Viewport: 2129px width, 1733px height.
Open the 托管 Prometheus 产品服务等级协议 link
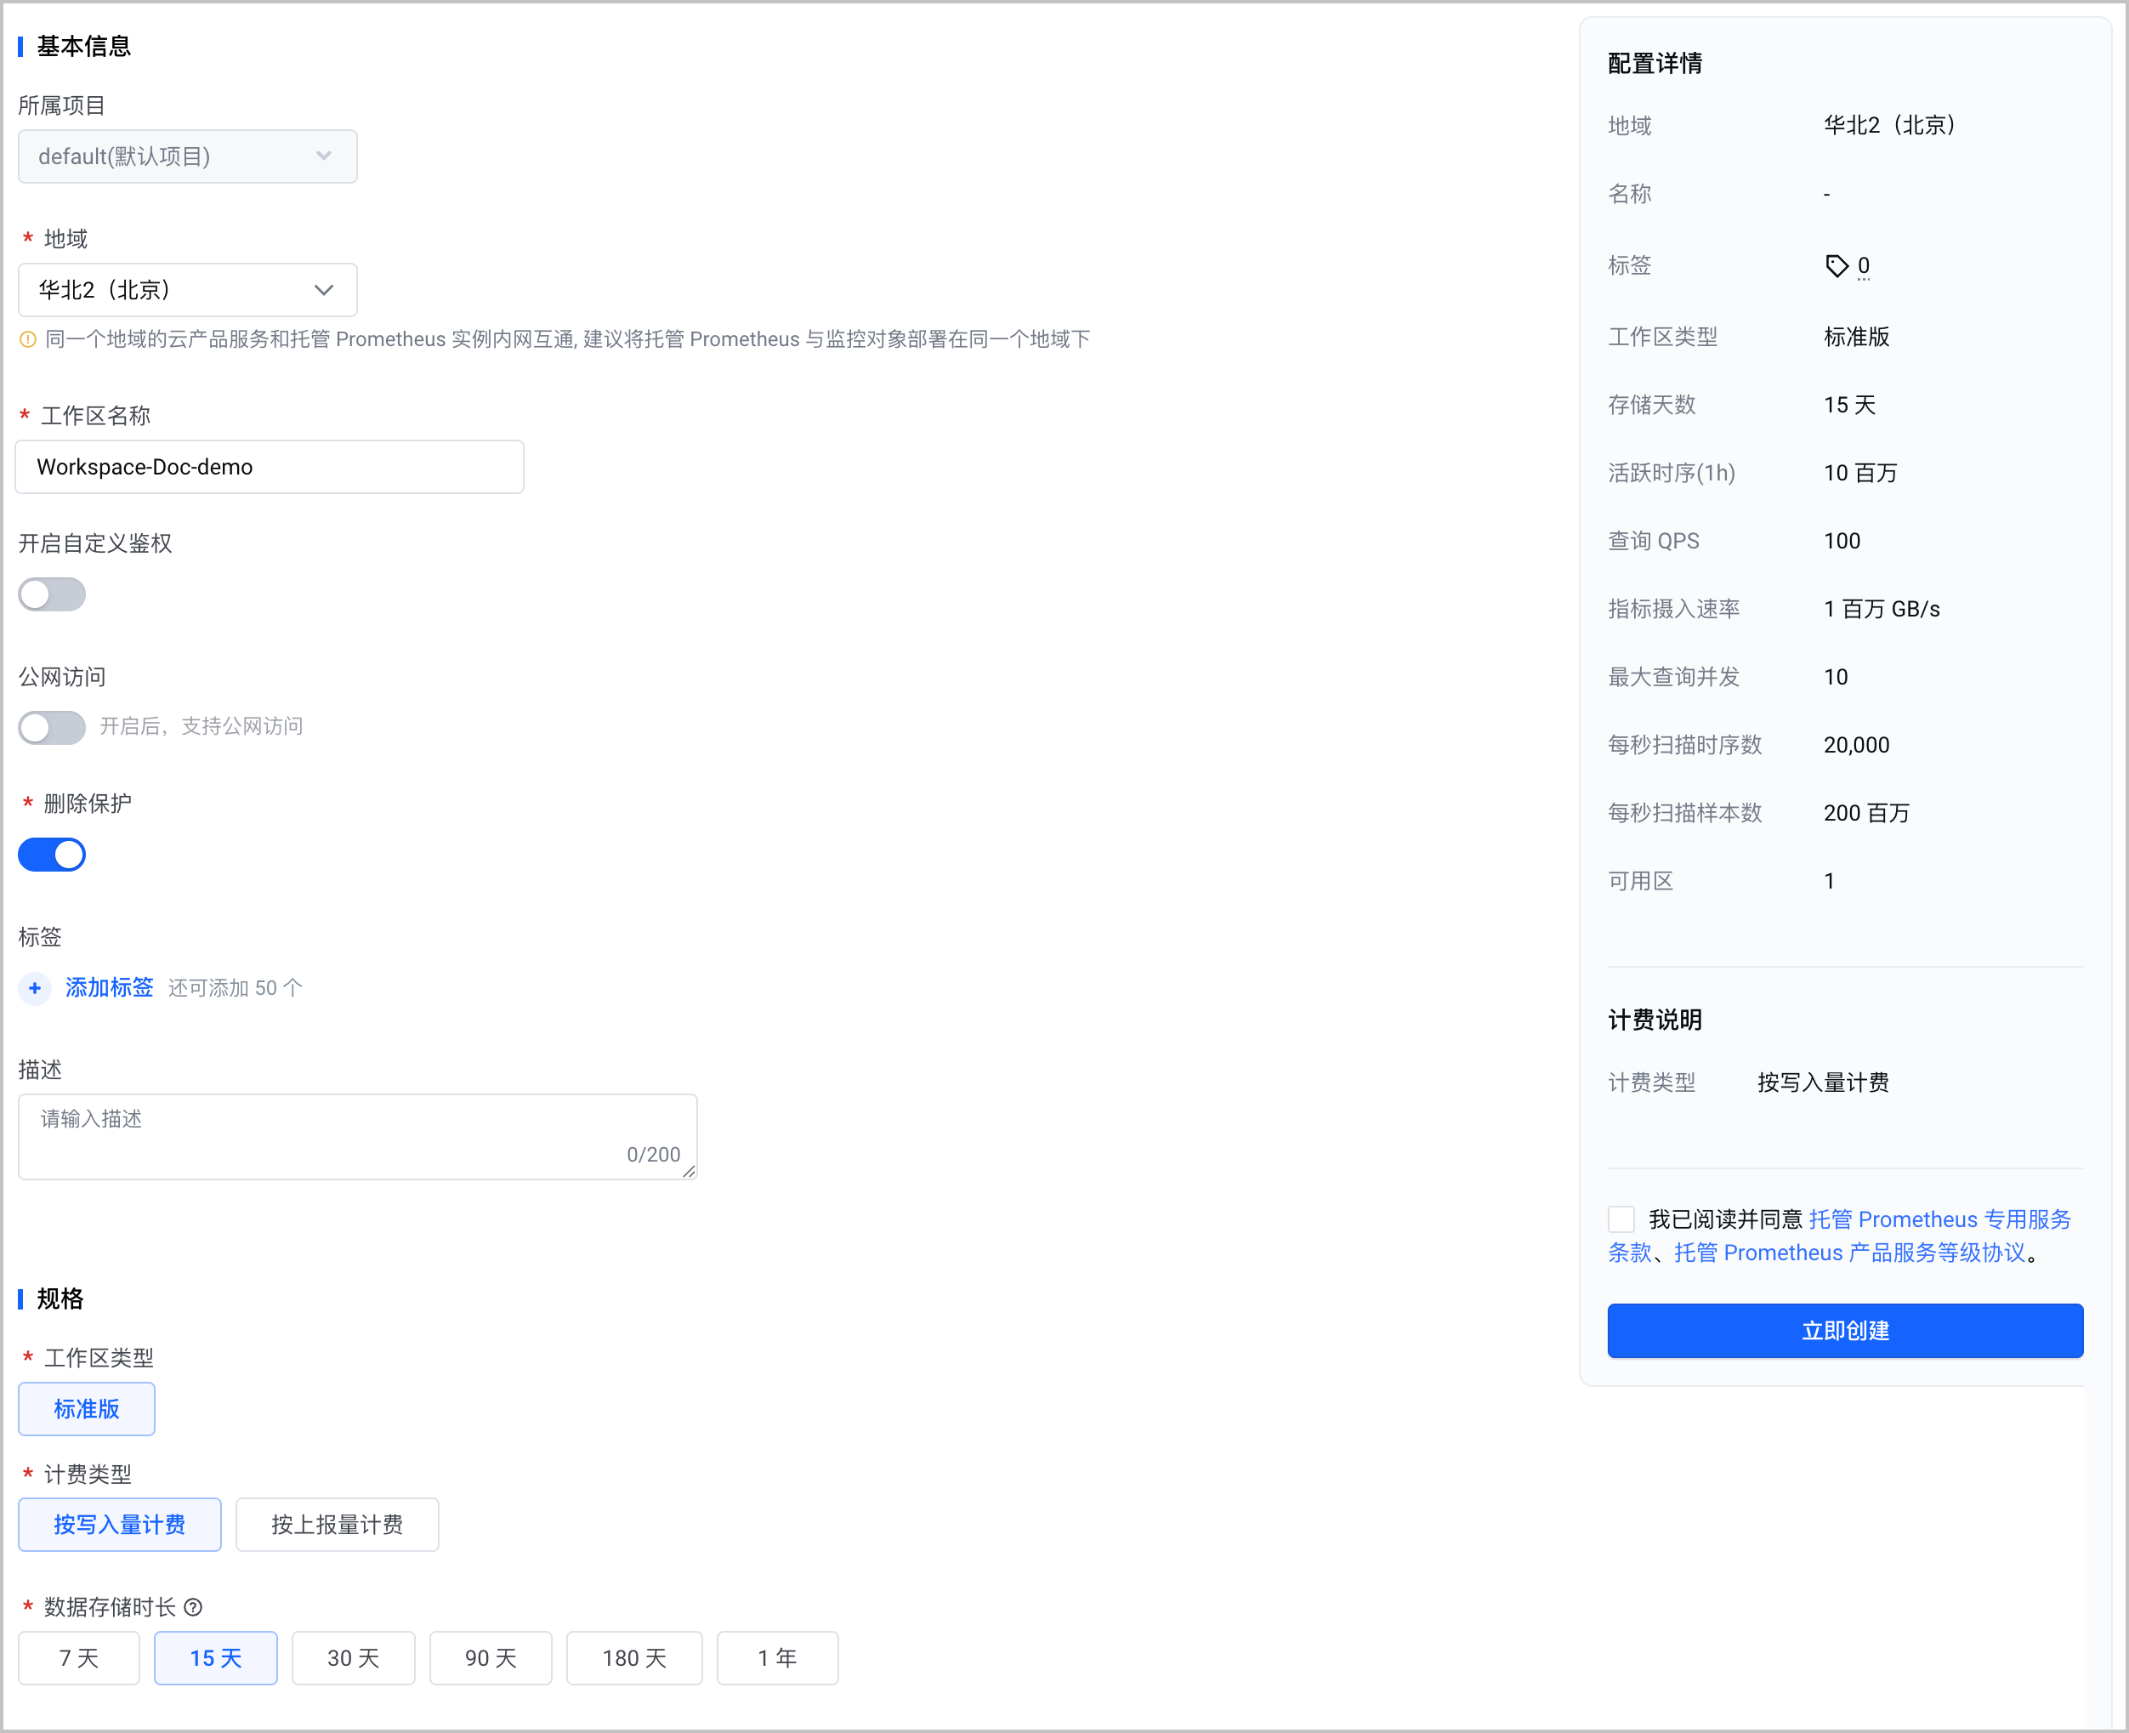click(1849, 1253)
